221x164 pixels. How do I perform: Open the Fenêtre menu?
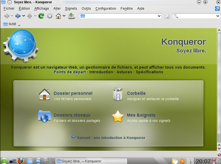[x=127, y=9]
